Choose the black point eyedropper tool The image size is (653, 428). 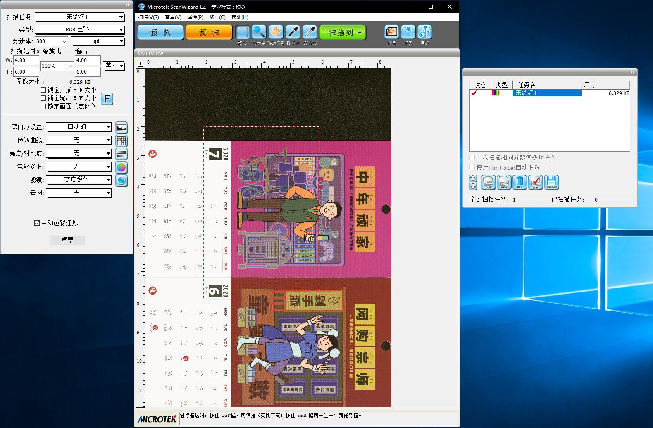(x=293, y=32)
